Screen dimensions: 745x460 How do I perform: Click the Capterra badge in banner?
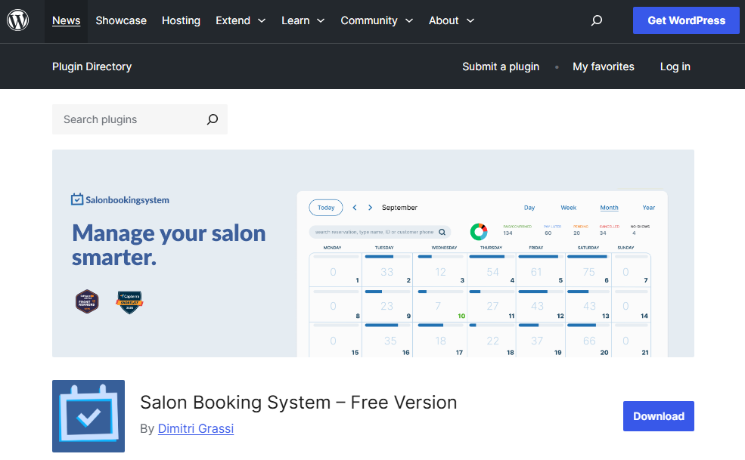129,302
